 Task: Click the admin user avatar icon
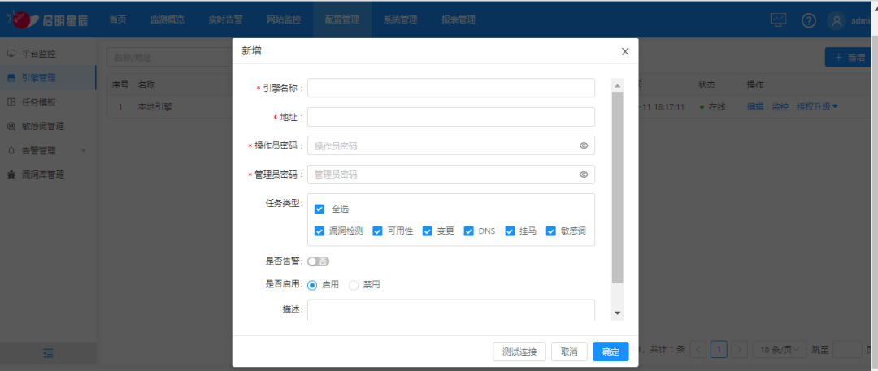837,21
